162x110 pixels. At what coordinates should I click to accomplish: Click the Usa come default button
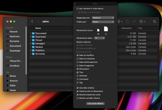95,103
